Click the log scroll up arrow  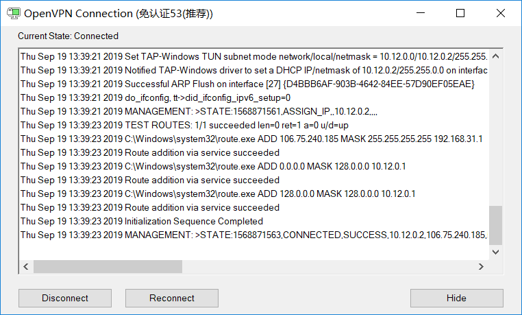pyautogui.click(x=495, y=56)
